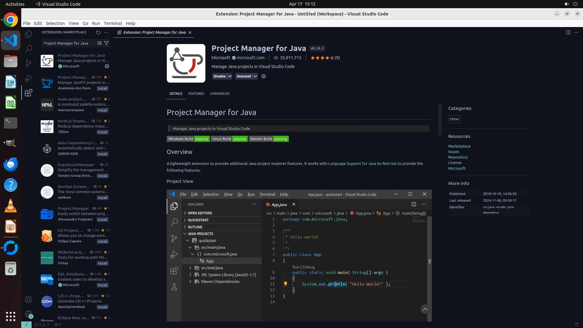The height and width of the screenshot is (328, 583).
Task: Open manage gear next to Uninstall button
Action: [x=264, y=76]
